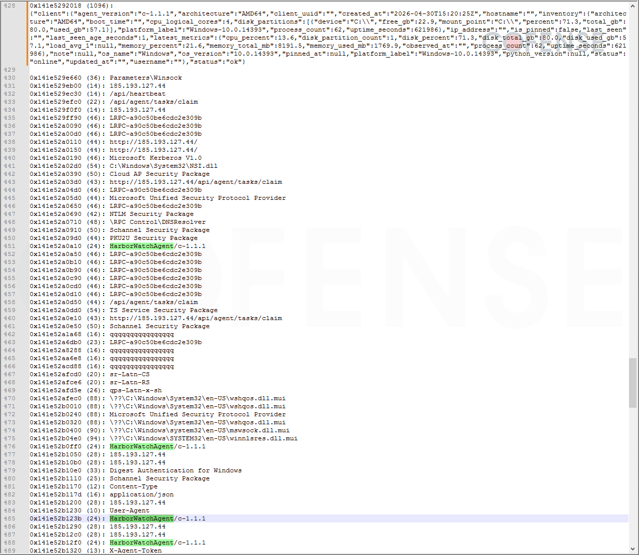The image size is (639, 555).
Task: Click the URL on line 460 ending tasks/claim
Action: click(196, 318)
